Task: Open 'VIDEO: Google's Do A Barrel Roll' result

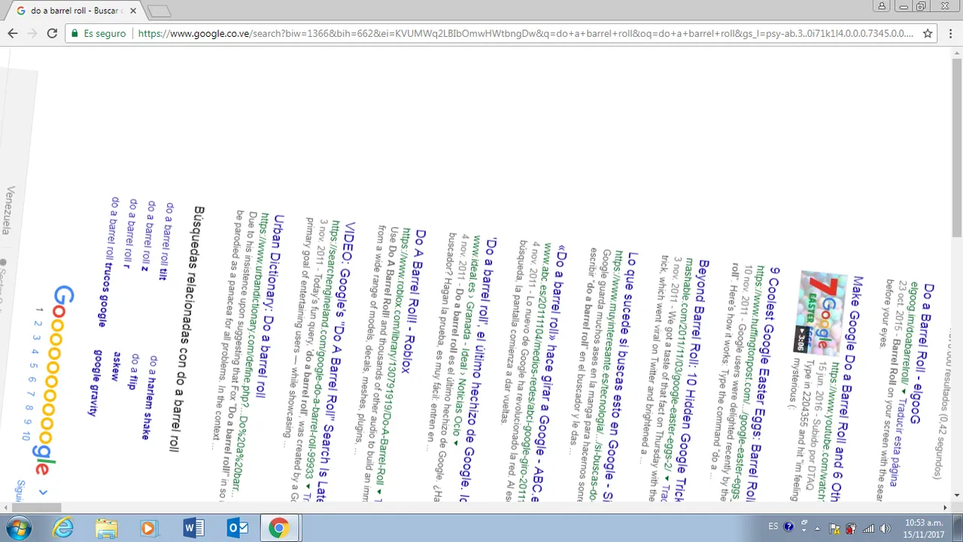Action: point(336,362)
